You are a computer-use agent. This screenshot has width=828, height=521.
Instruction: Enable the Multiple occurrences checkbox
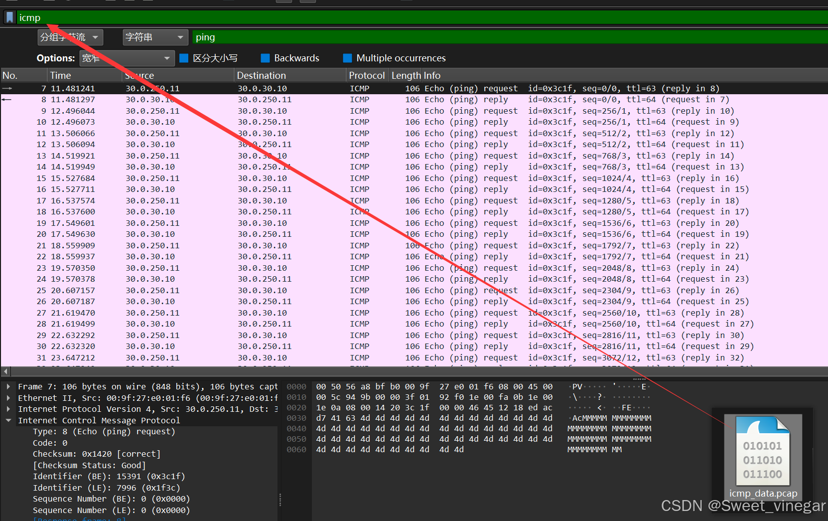click(x=346, y=58)
